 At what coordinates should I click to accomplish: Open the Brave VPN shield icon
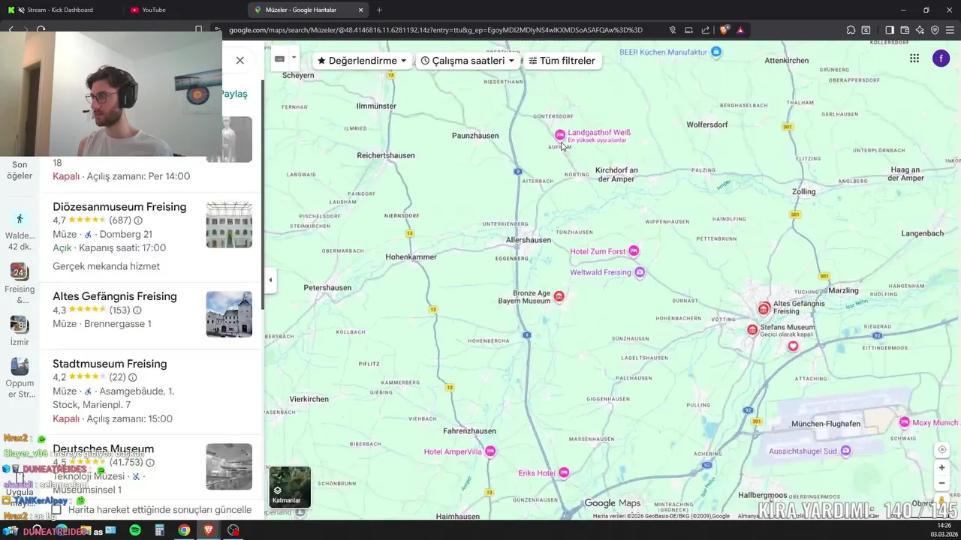(x=935, y=30)
